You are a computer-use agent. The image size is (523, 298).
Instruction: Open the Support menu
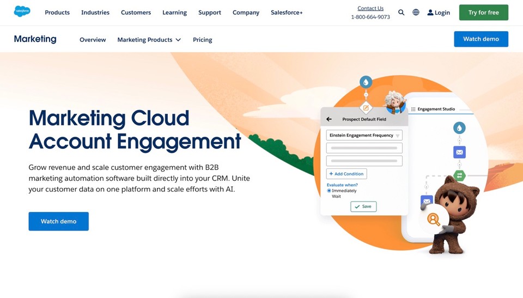(209, 13)
